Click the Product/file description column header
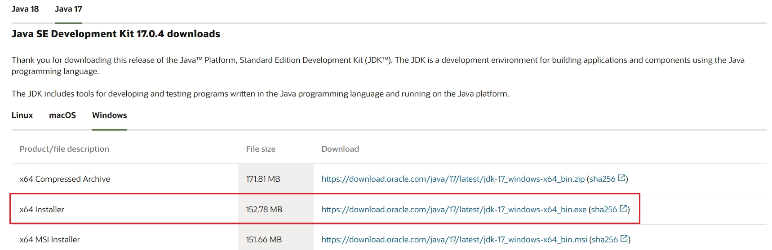 point(64,149)
